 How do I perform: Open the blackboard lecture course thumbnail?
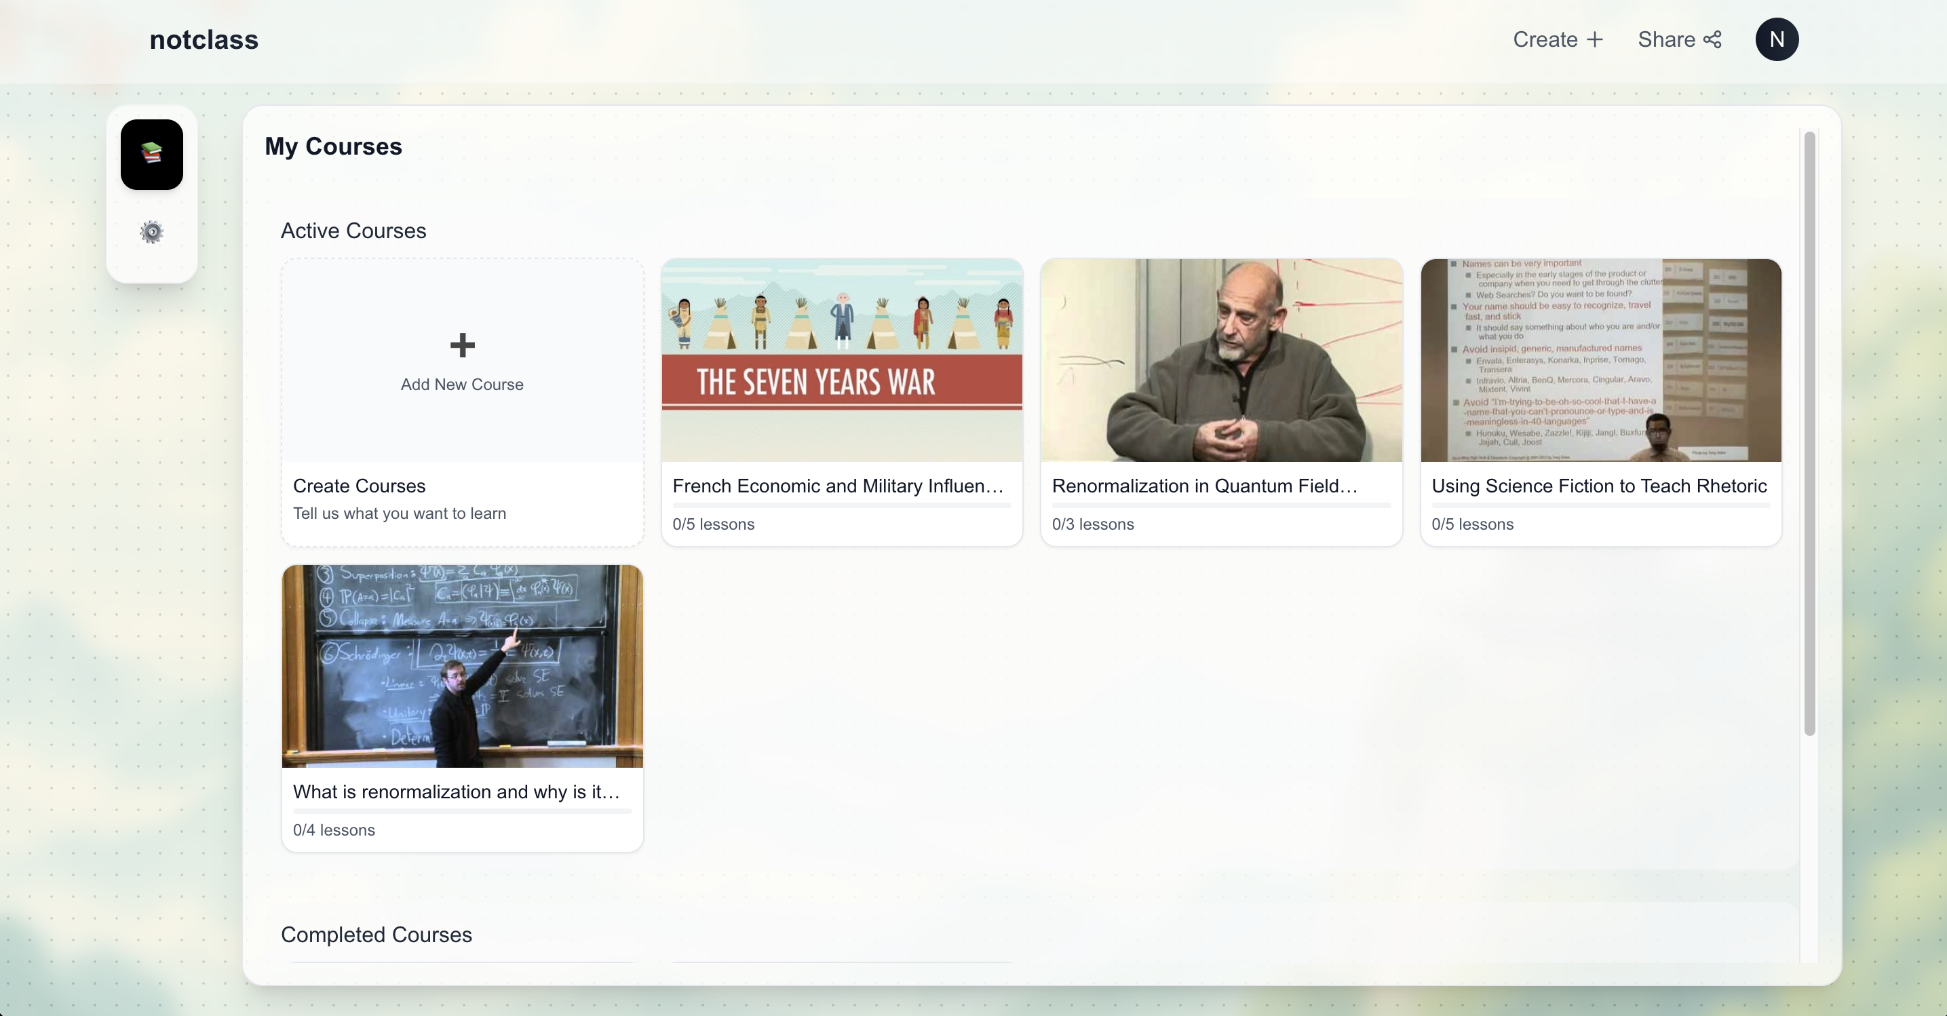462,665
